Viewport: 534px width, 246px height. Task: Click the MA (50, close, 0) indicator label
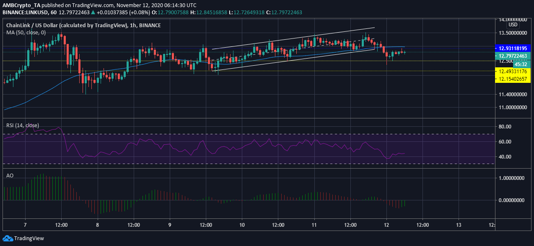pos(27,32)
